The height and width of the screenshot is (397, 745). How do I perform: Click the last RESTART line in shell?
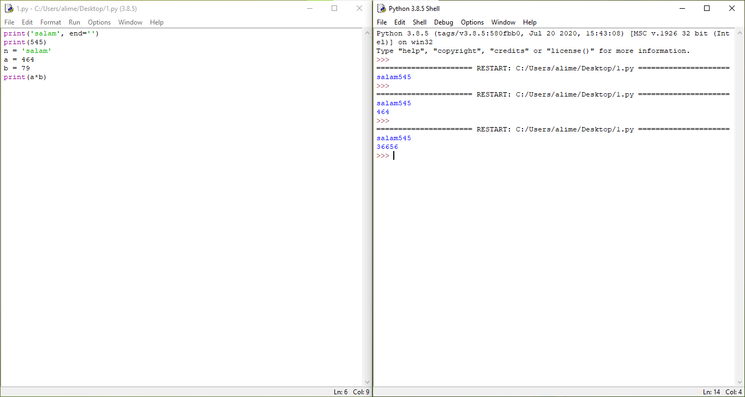pos(553,129)
